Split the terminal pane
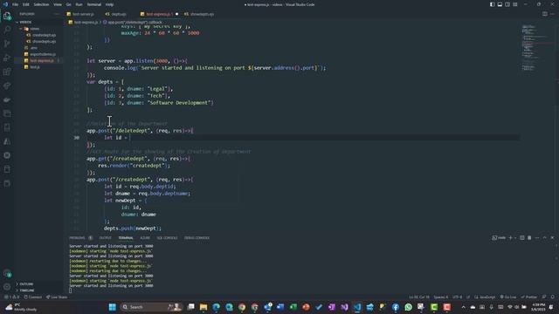This screenshot has width=559, height=314. coord(522,238)
